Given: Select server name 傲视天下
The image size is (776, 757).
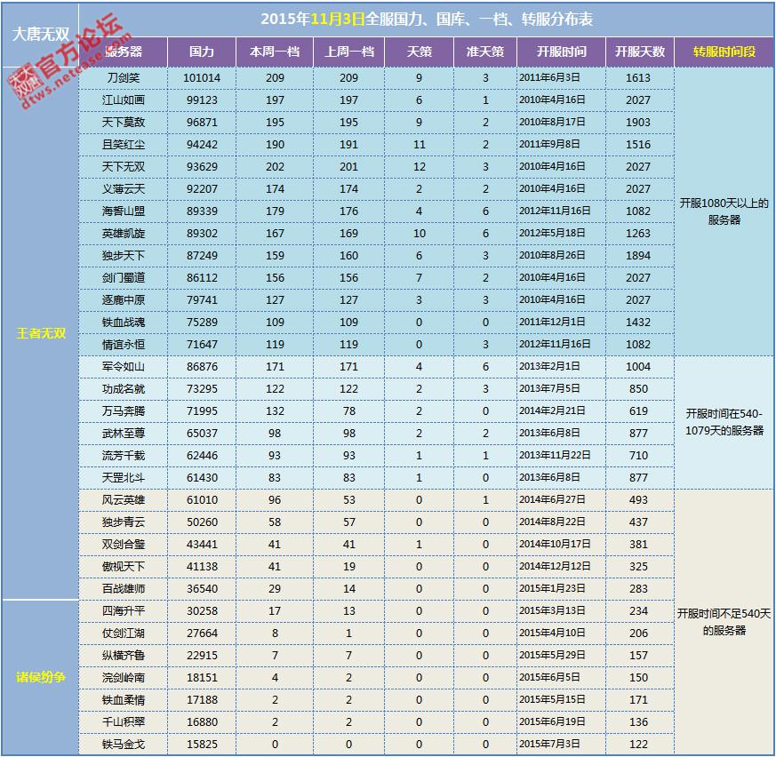Looking at the screenshot, I should 124,567.
